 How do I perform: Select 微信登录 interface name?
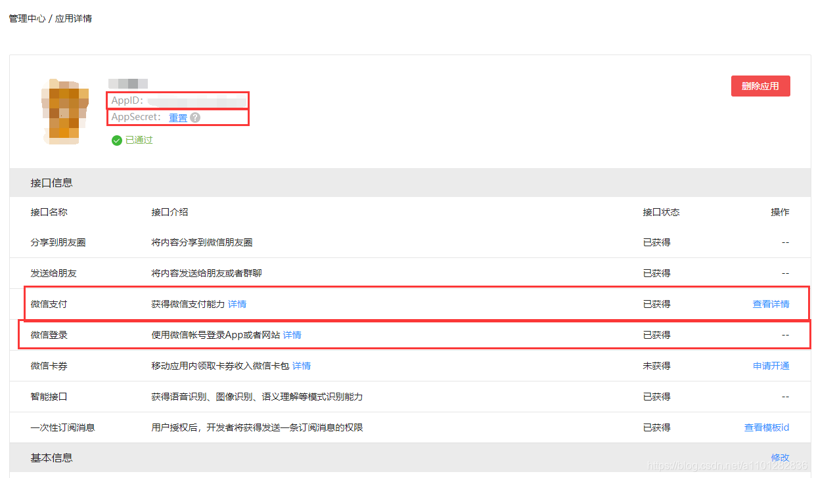point(49,335)
